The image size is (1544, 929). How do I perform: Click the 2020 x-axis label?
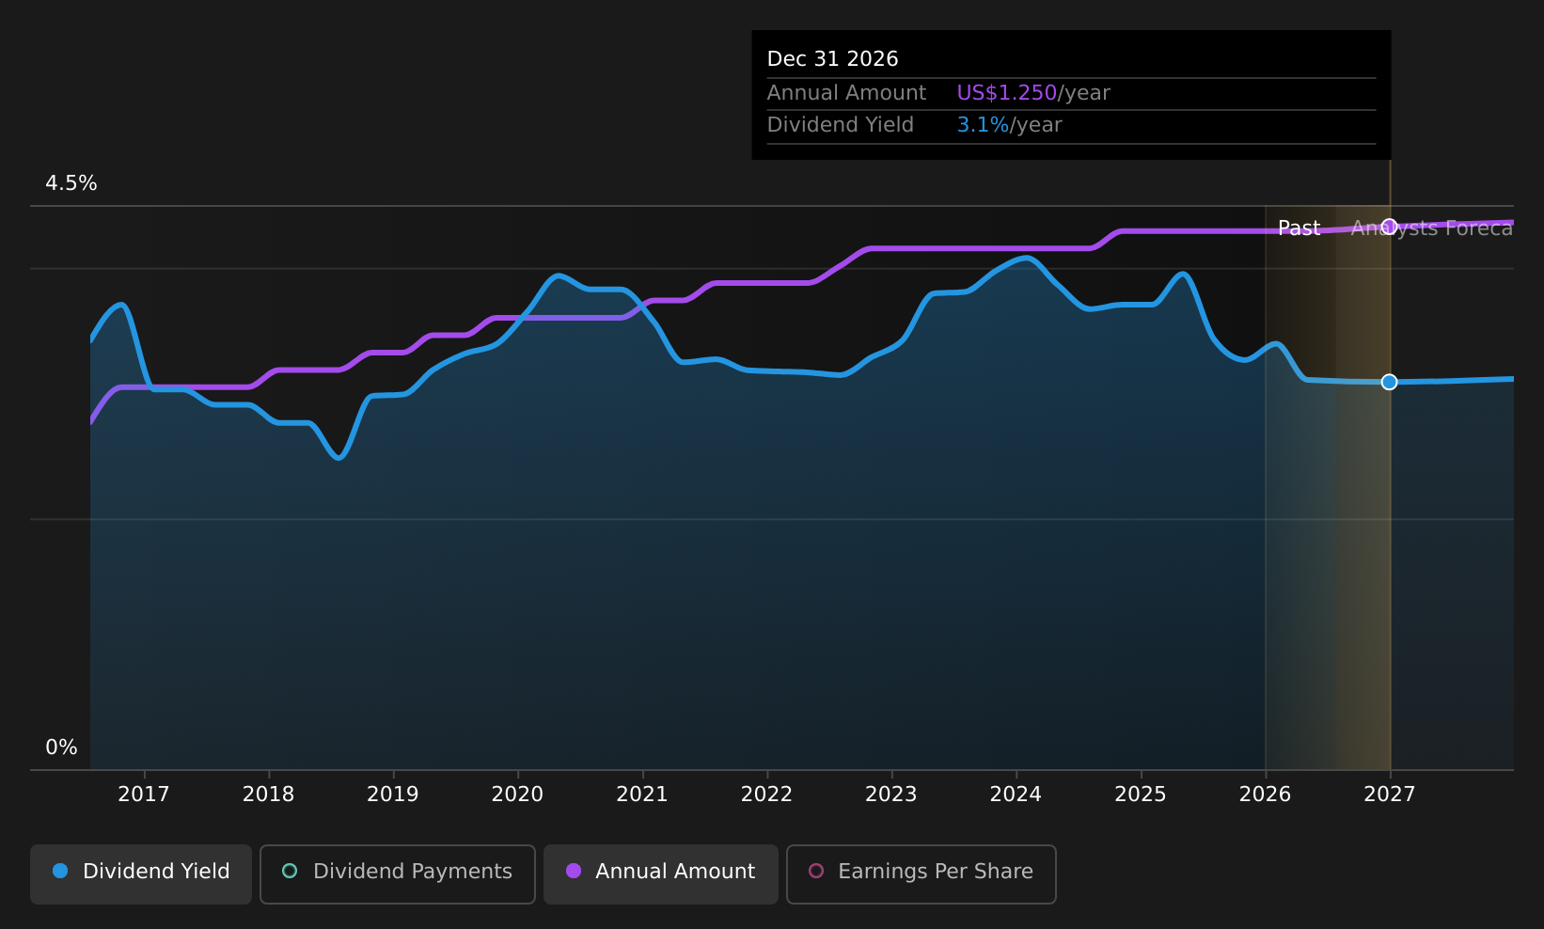(x=518, y=795)
